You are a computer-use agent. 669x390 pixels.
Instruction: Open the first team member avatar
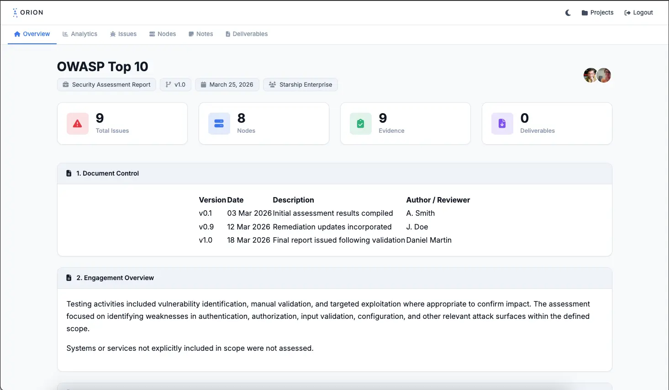[590, 75]
